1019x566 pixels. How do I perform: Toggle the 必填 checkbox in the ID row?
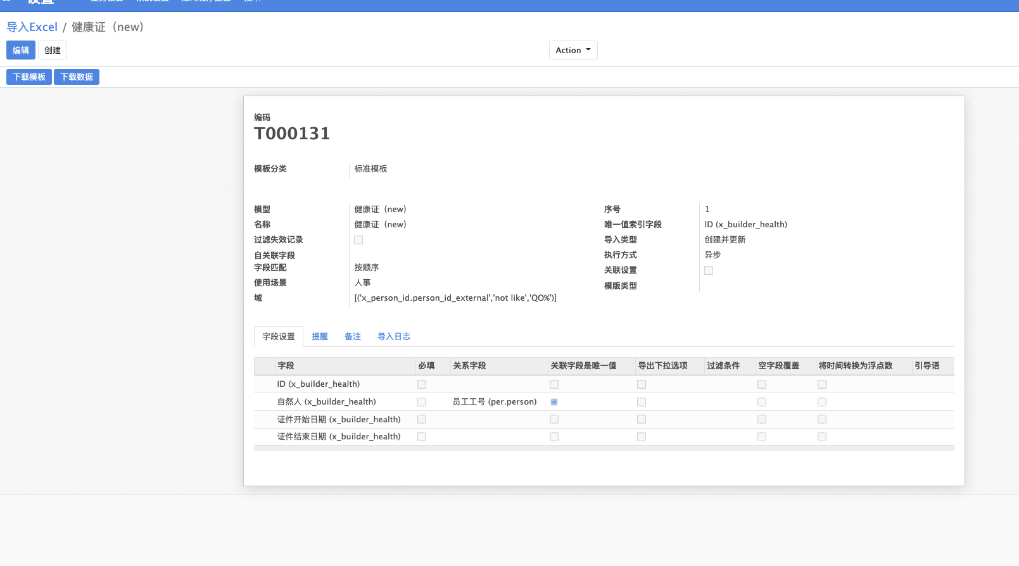422,384
